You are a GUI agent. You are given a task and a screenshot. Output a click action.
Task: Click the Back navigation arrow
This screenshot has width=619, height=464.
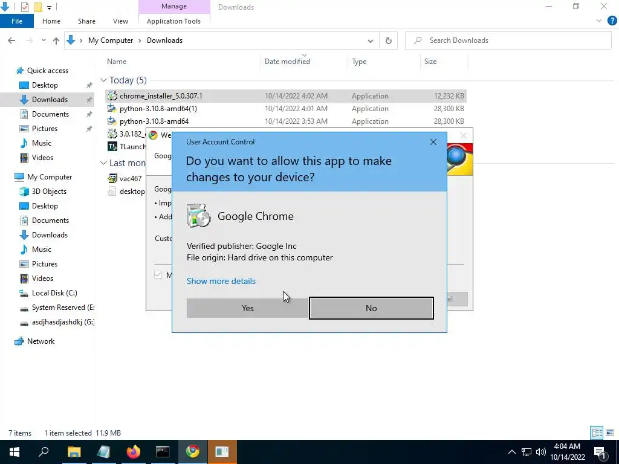point(11,40)
